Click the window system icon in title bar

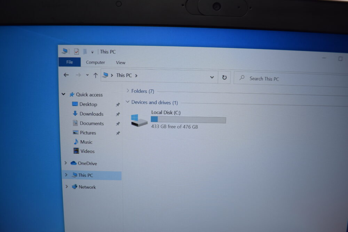click(x=65, y=51)
